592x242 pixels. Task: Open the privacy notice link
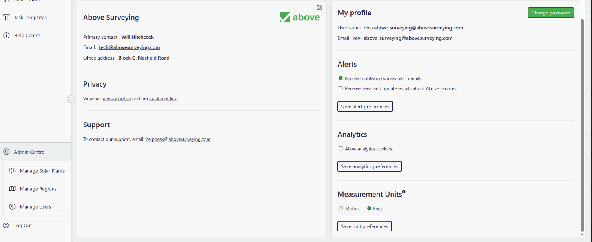[x=117, y=99]
